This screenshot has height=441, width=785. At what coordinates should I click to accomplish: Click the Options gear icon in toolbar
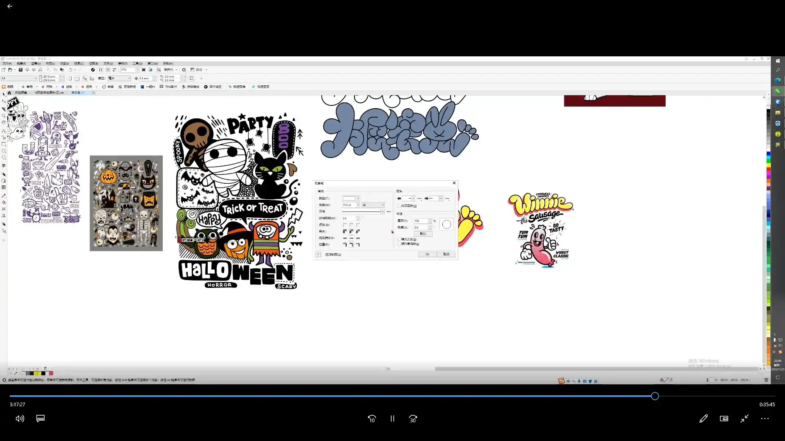[x=184, y=70]
